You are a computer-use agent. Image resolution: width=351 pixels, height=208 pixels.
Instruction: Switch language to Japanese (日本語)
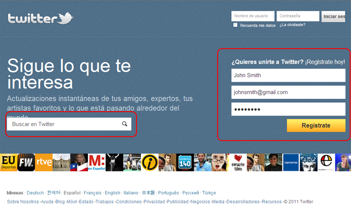click(148, 193)
